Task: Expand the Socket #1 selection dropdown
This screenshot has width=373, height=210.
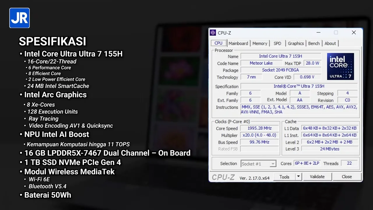Action: click(x=273, y=164)
